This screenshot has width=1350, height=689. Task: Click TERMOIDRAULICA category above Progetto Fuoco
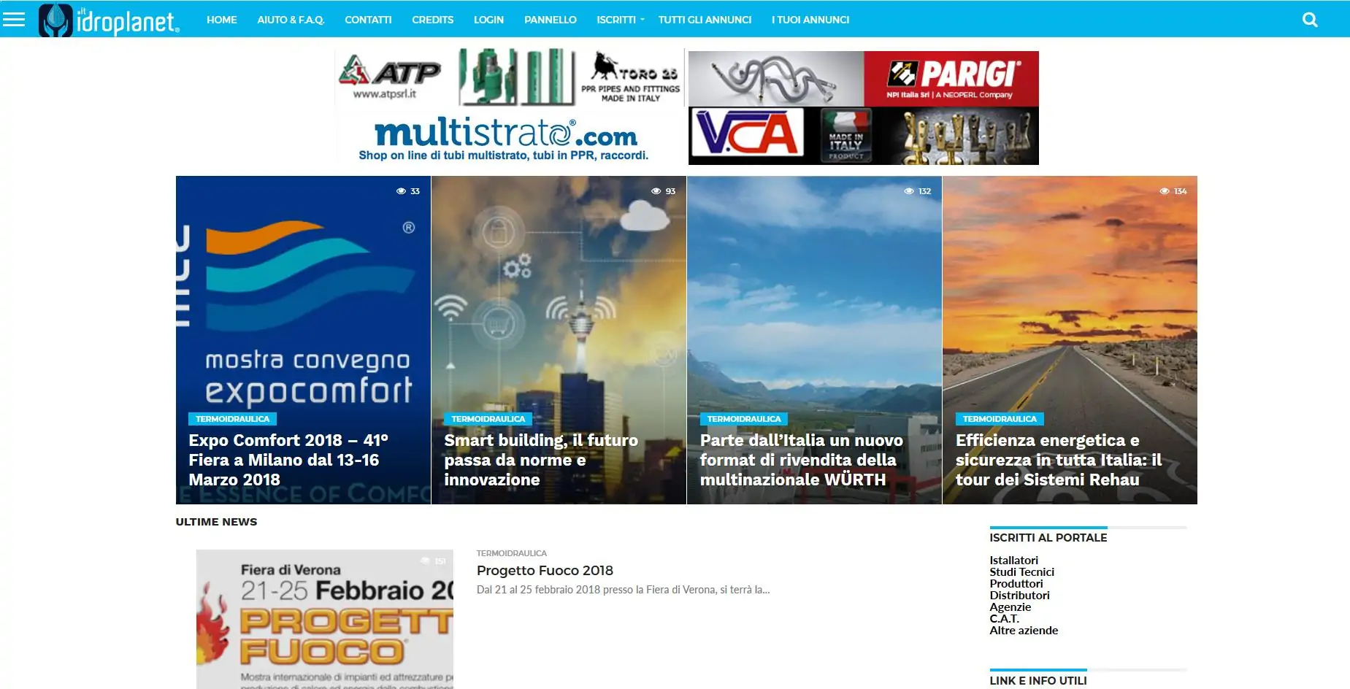coord(511,553)
